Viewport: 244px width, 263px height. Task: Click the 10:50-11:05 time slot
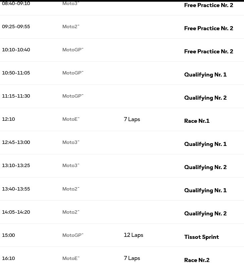(x=16, y=73)
